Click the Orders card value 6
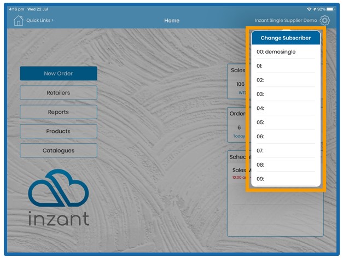 point(239,127)
